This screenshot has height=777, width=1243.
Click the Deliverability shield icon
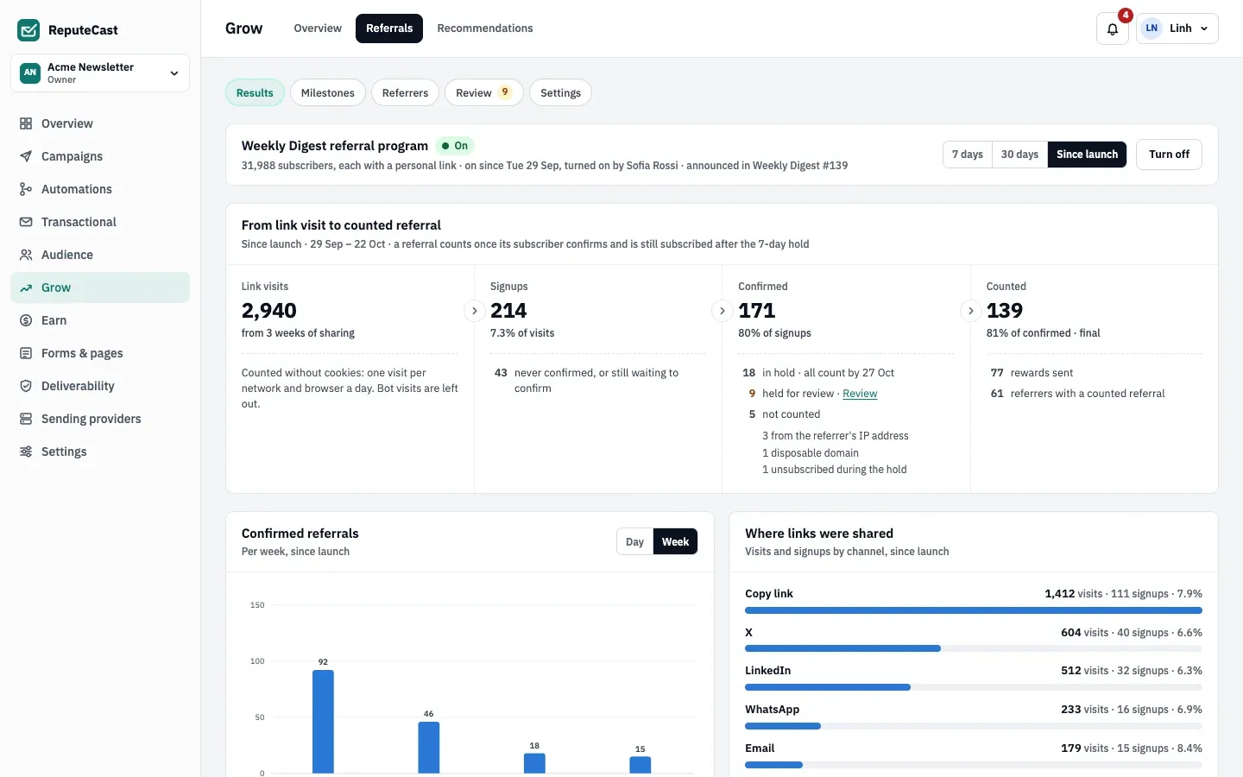tap(26, 386)
